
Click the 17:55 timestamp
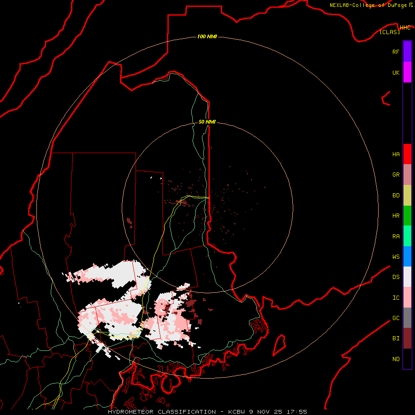pyautogui.click(x=296, y=412)
